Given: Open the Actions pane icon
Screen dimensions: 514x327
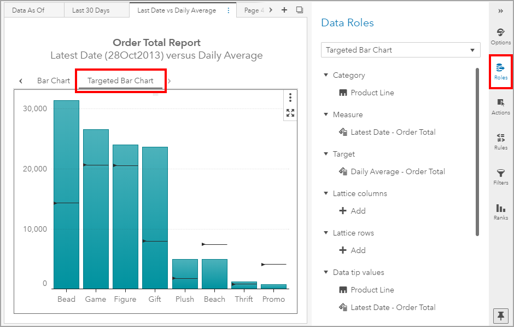Looking at the screenshot, I should pyautogui.click(x=500, y=106).
